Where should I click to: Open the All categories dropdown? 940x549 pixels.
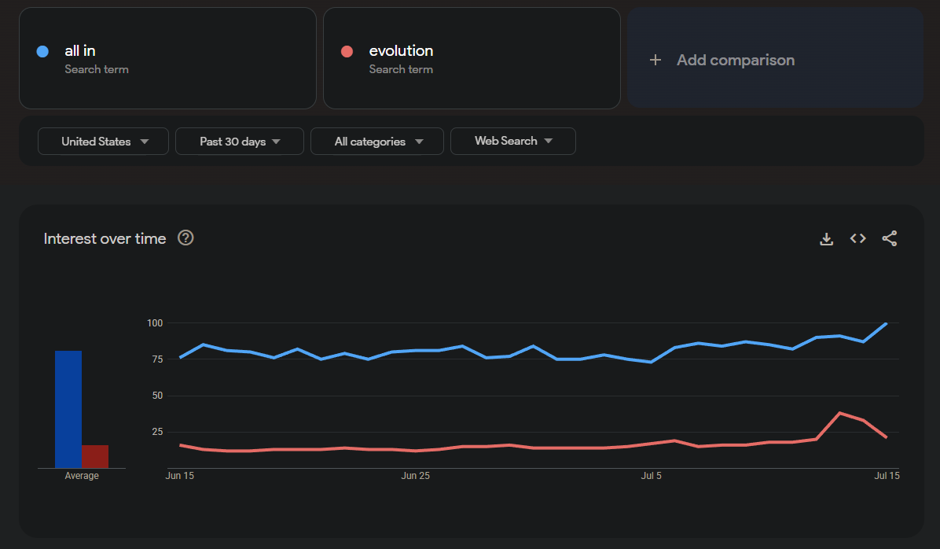[377, 142]
